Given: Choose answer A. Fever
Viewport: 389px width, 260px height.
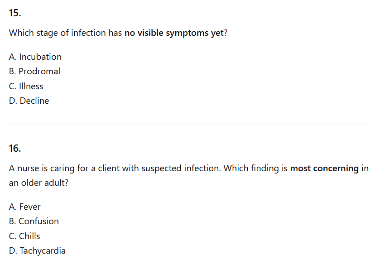Looking at the screenshot, I should click(x=25, y=207).
